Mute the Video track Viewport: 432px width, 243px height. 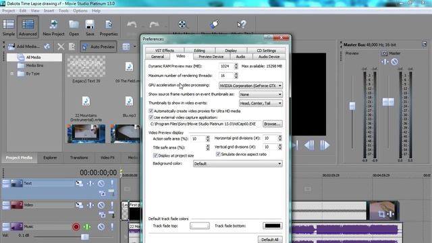101,205
